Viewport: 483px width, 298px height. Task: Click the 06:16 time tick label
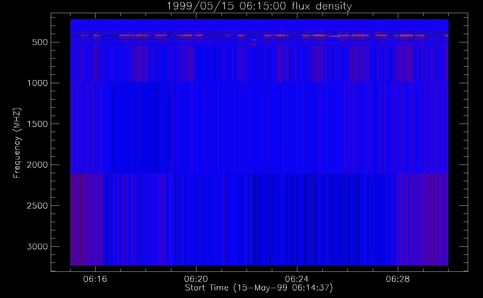point(95,279)
